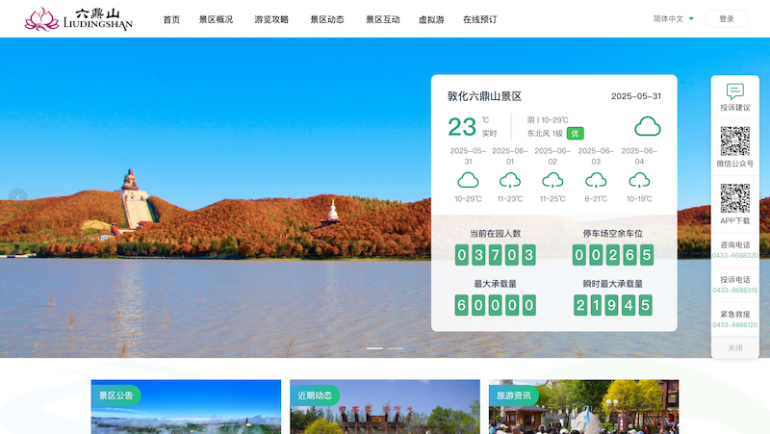Open the 游览攻略 menu item
The width and height of the screenshot is (770, 434).
click(271, 19)
